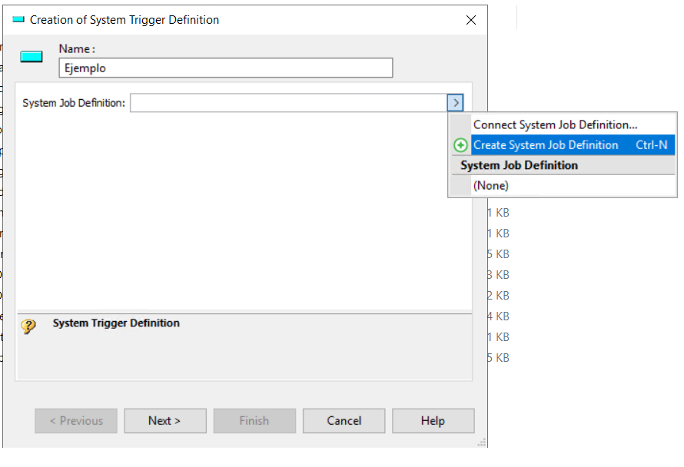The height and width of the screenshot is (467, 684).
Task: Click the Ctrl-N shortcut text in menu
Action: (x=651, y=145)
